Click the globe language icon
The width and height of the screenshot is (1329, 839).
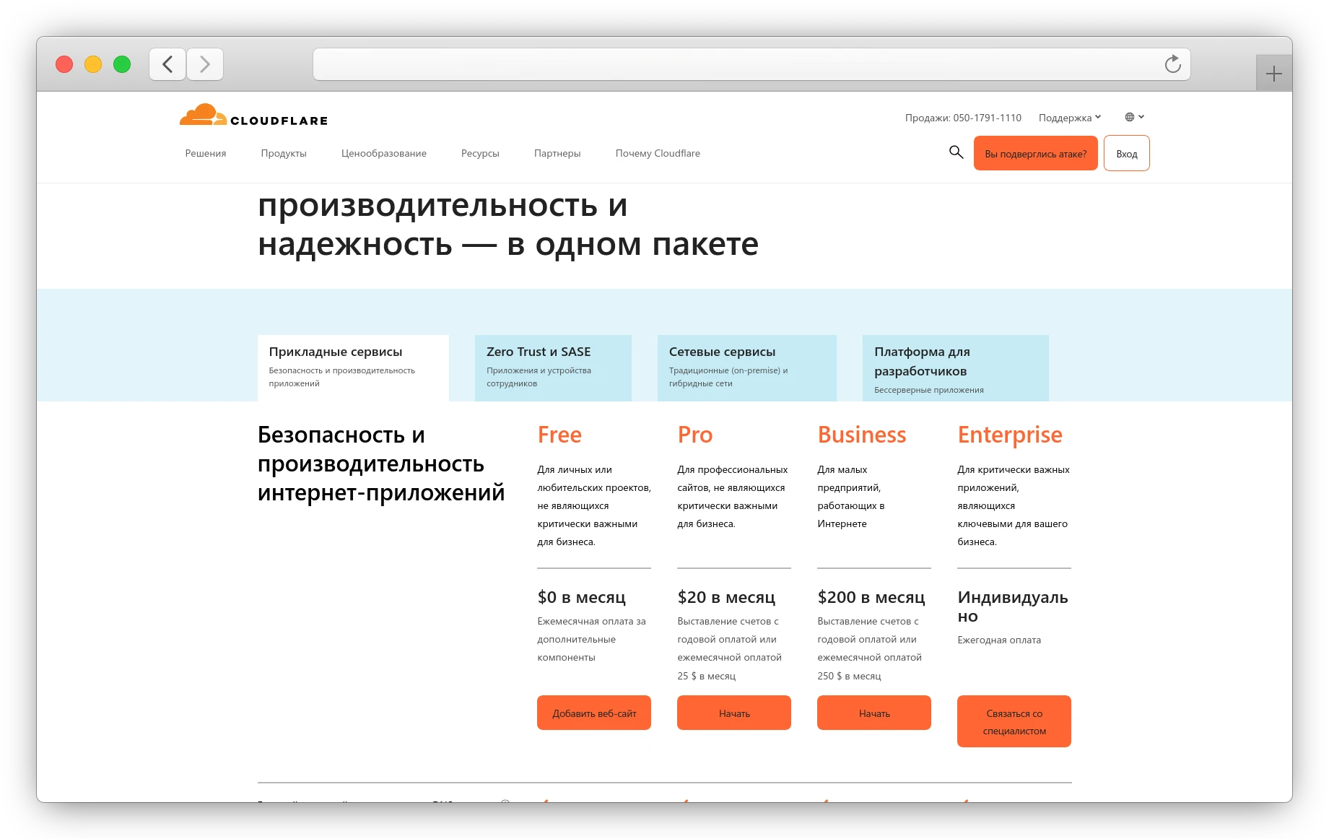click(1129, 116)
